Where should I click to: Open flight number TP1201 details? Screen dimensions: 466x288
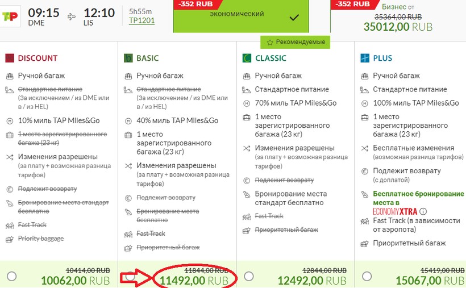point(142,20)
